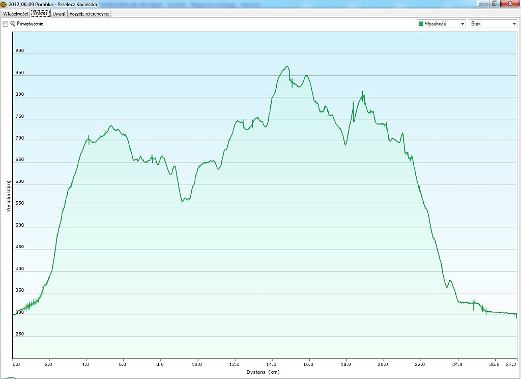This screenshot has width=521, height=379.
Task: Restore down the track window
Action: click(494, 3)
